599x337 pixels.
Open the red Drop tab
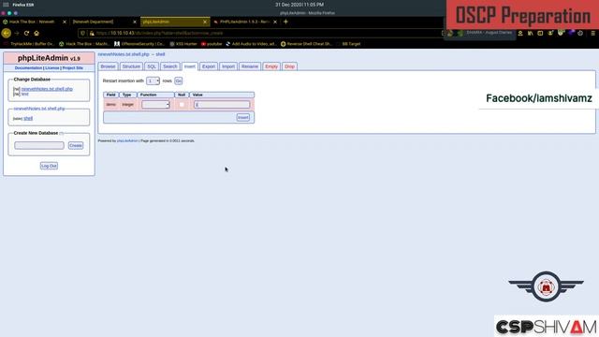point(289,66)
